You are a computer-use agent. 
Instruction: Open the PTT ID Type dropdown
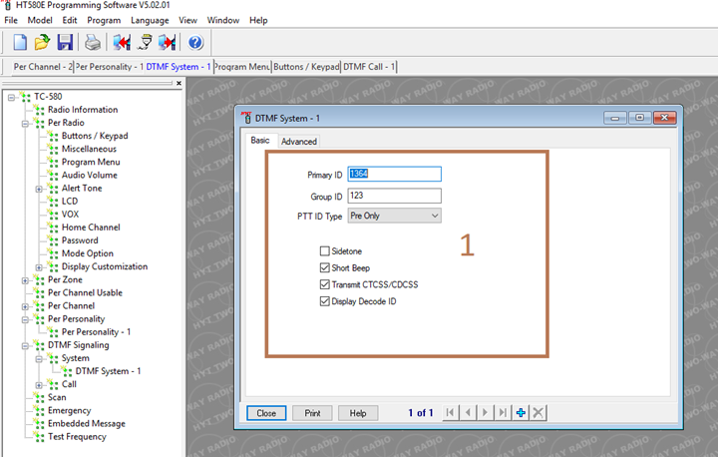394,216
